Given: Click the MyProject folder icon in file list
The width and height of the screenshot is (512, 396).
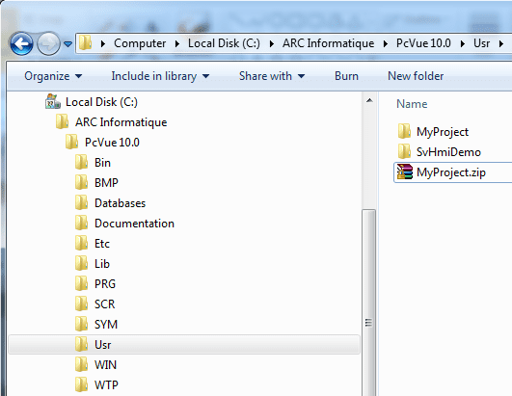Looking at the screenshot, I should pos(404,131).
